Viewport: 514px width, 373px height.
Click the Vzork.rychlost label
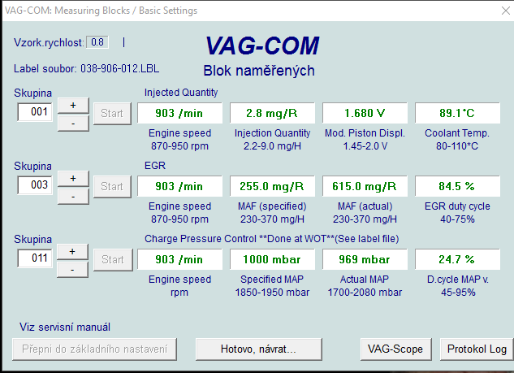[x=49, y=42]
